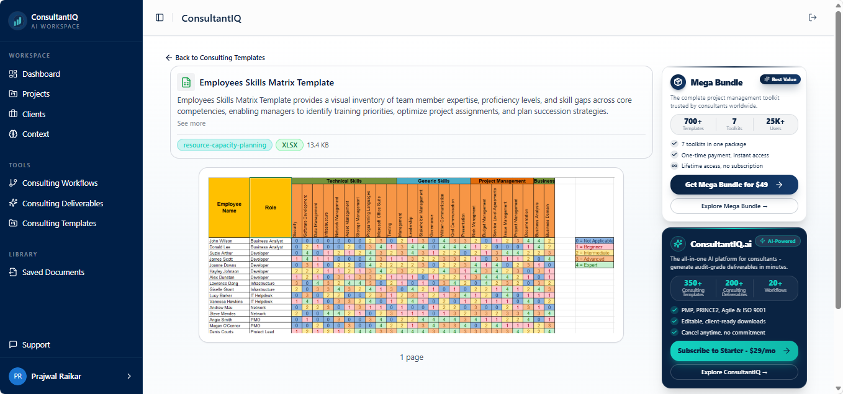This screenshot has width=843, height=394.
Task: Click the 20+ Workflows stat
Action: pyautogui.click(x=775, y=286)
